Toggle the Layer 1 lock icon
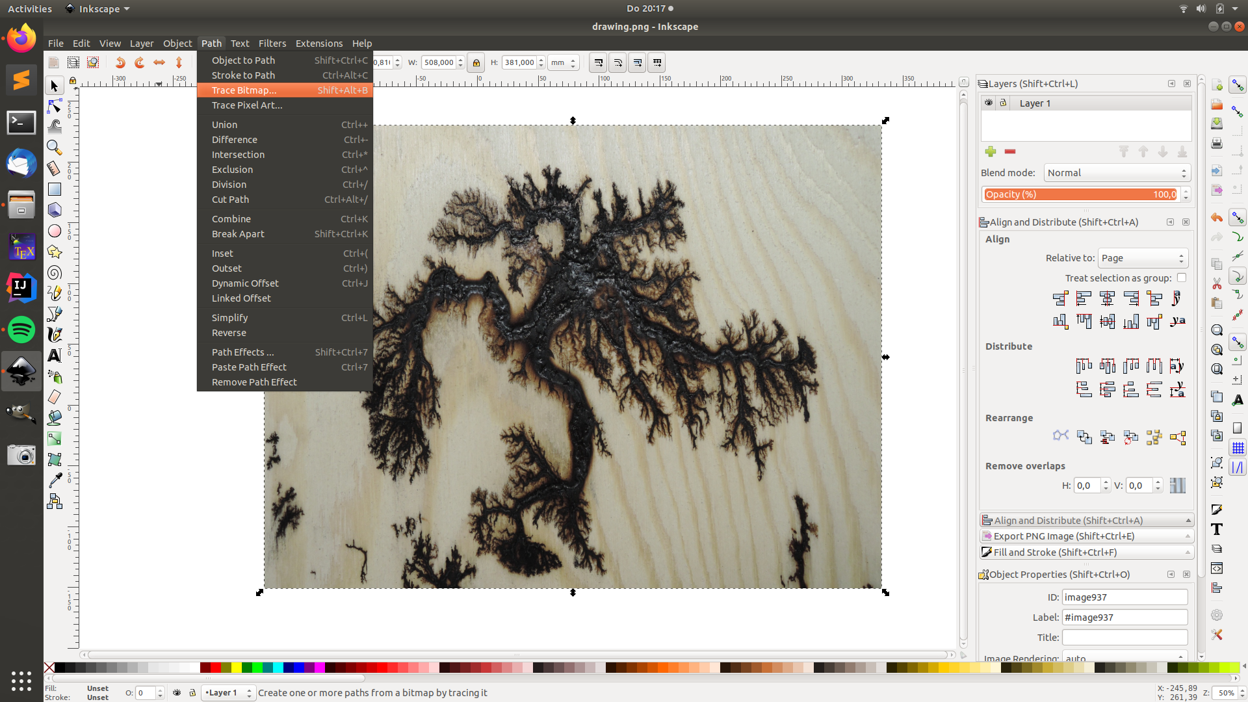 (1003, 103)
